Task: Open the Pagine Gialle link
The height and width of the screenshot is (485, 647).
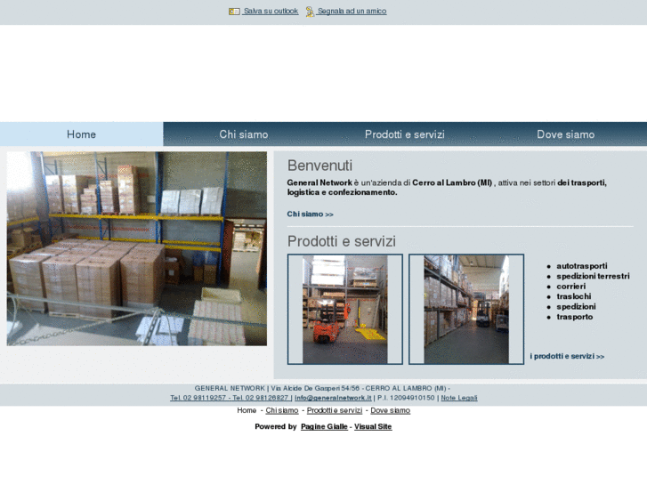Action: coord(324,427)
